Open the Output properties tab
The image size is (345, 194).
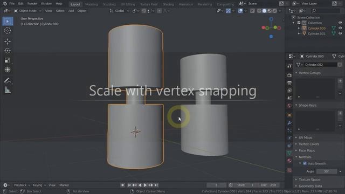[289, 83]
